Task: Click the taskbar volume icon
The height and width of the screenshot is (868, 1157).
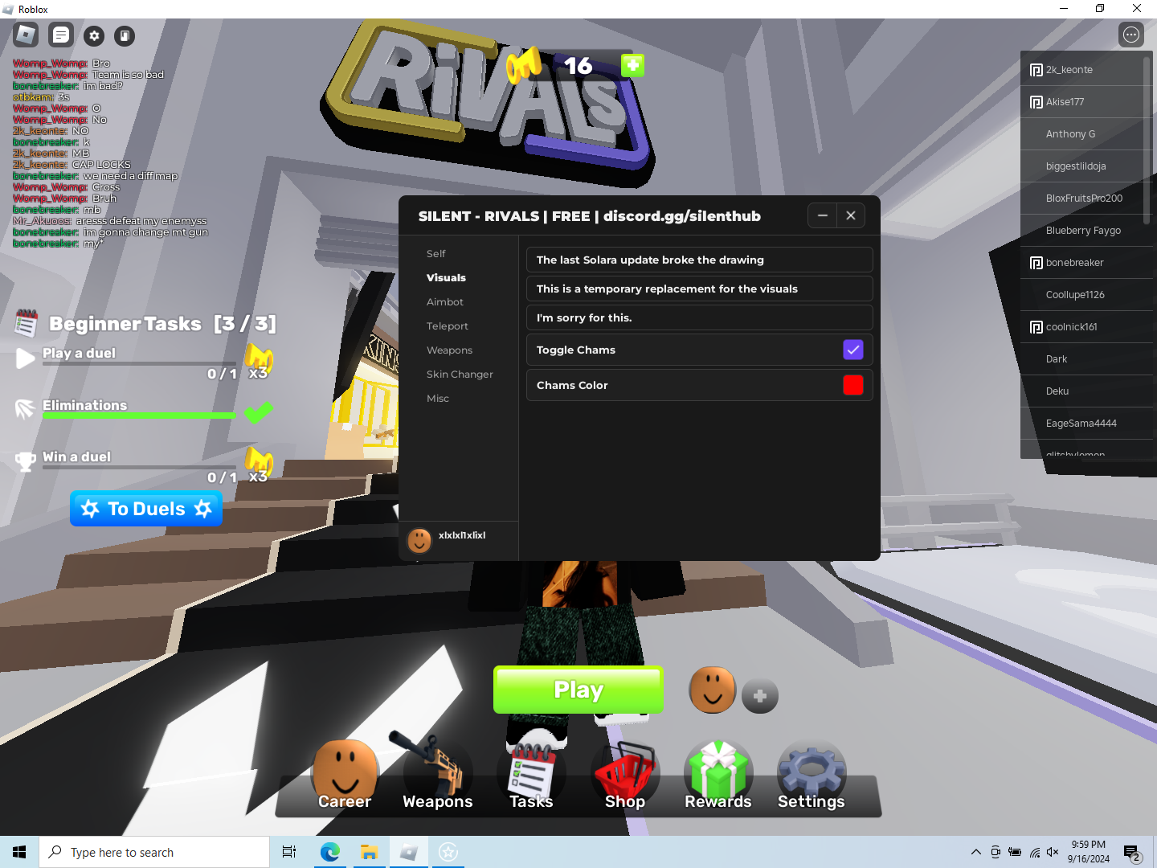Action: click(x=1053, y=852)
